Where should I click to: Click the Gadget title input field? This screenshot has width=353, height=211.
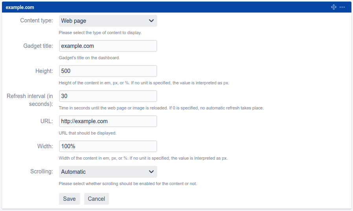(108, 46)
